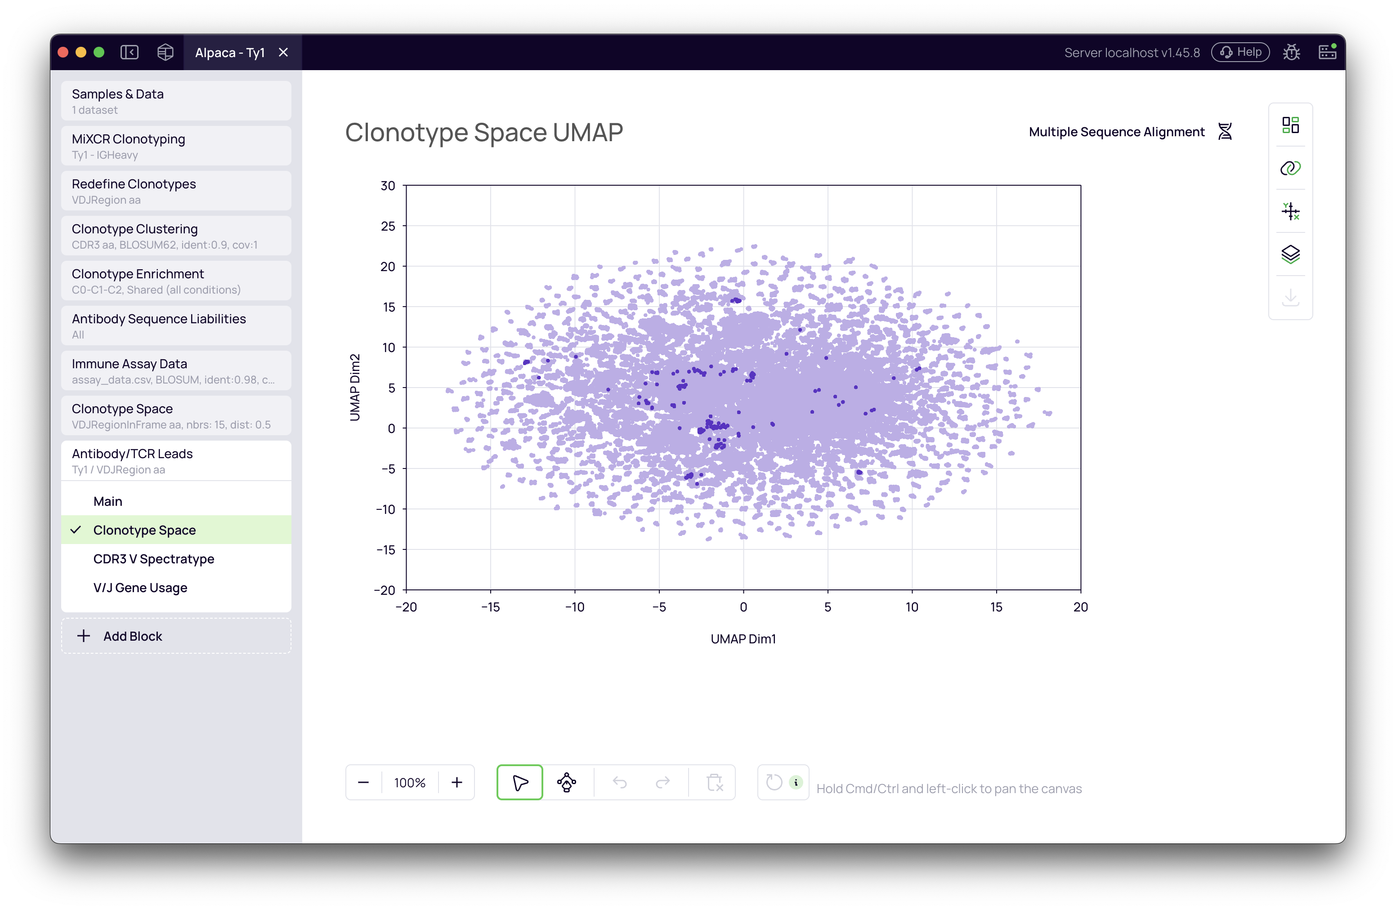
Task: Switch to the Main section
Action: (108, 501)
